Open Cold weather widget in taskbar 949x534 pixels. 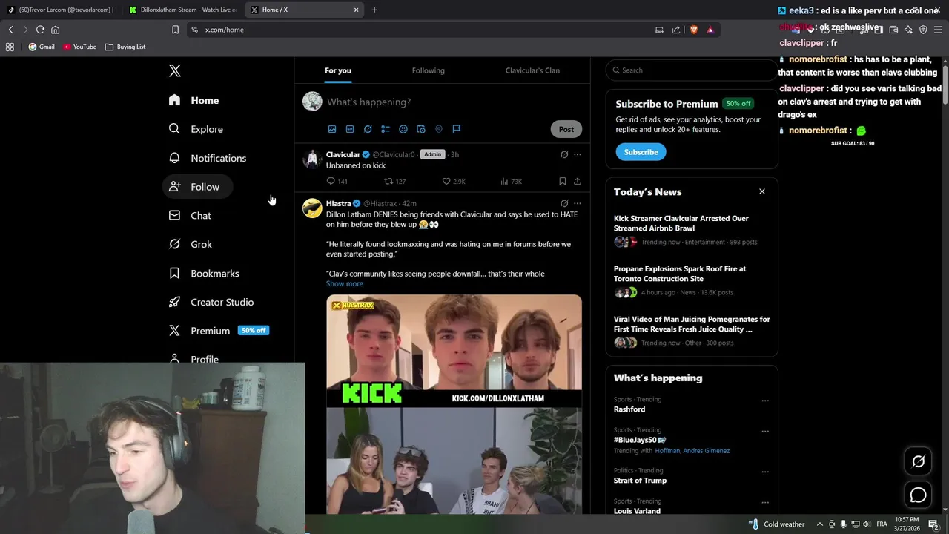tap(776, 524)
